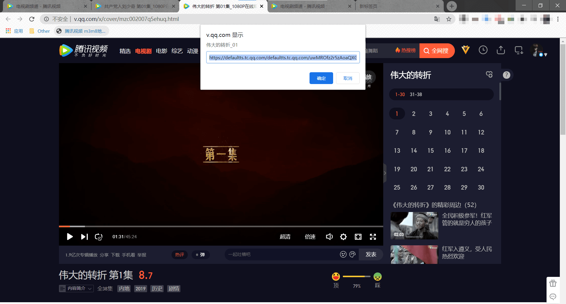Collapse the episode sidebar arrow
The image size is (566, 304).
385,173
